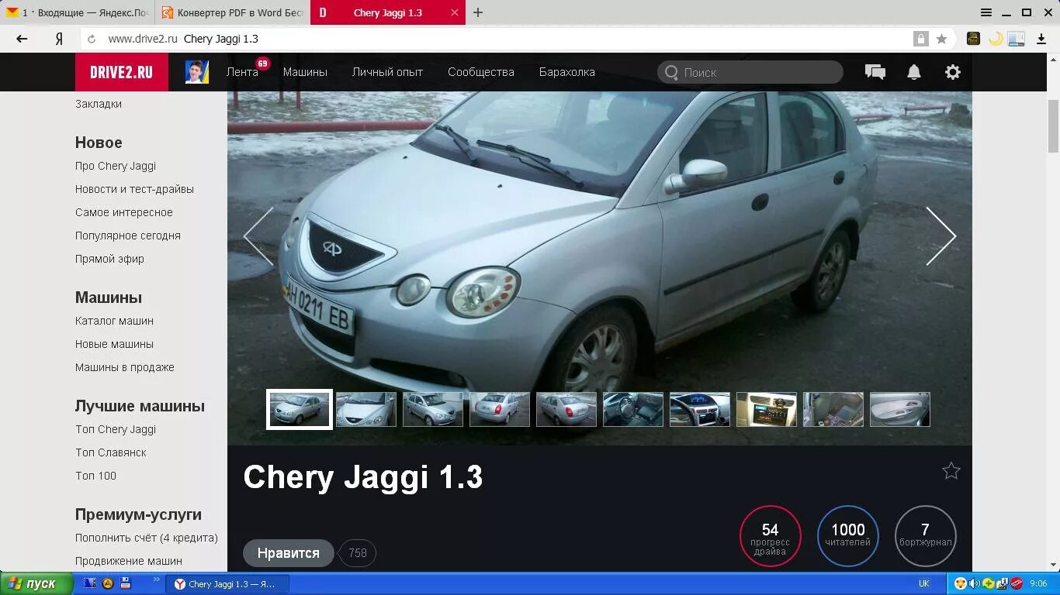1060x595 pixels.
Task: Click the screenshot extension icon with progress bar
Action: tap(1017, 39)
